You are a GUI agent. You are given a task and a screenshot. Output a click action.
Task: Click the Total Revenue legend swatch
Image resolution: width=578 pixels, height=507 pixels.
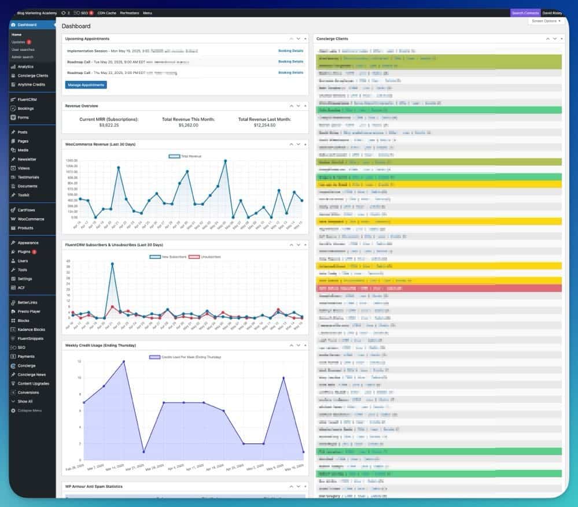[x=174, y=157]
